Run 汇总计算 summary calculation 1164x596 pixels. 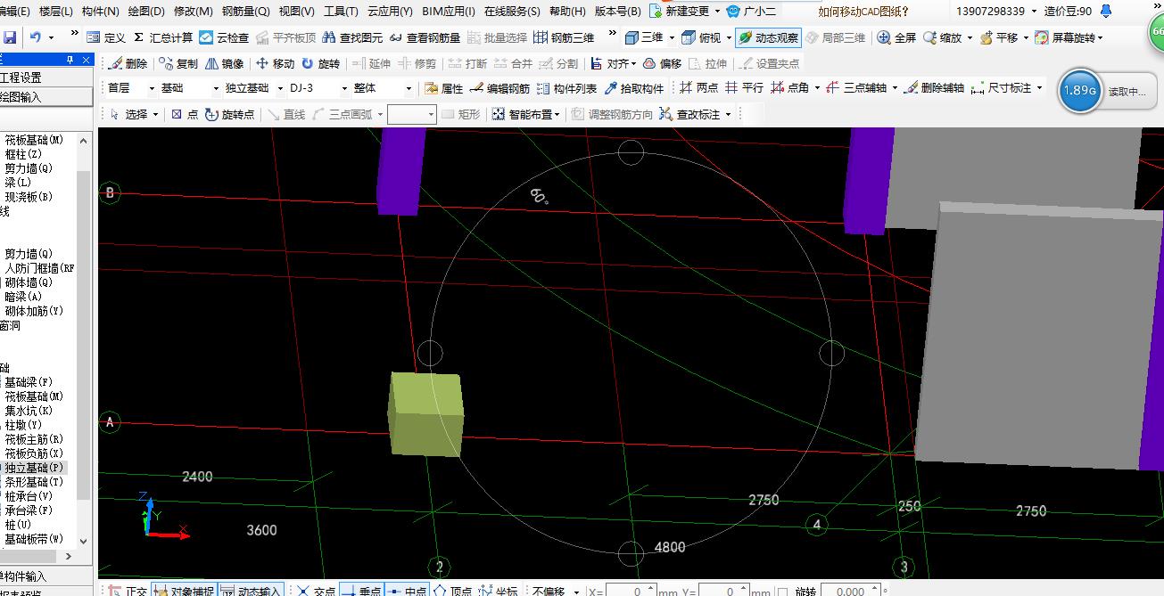pyautogui.click(x=163, y=37)
